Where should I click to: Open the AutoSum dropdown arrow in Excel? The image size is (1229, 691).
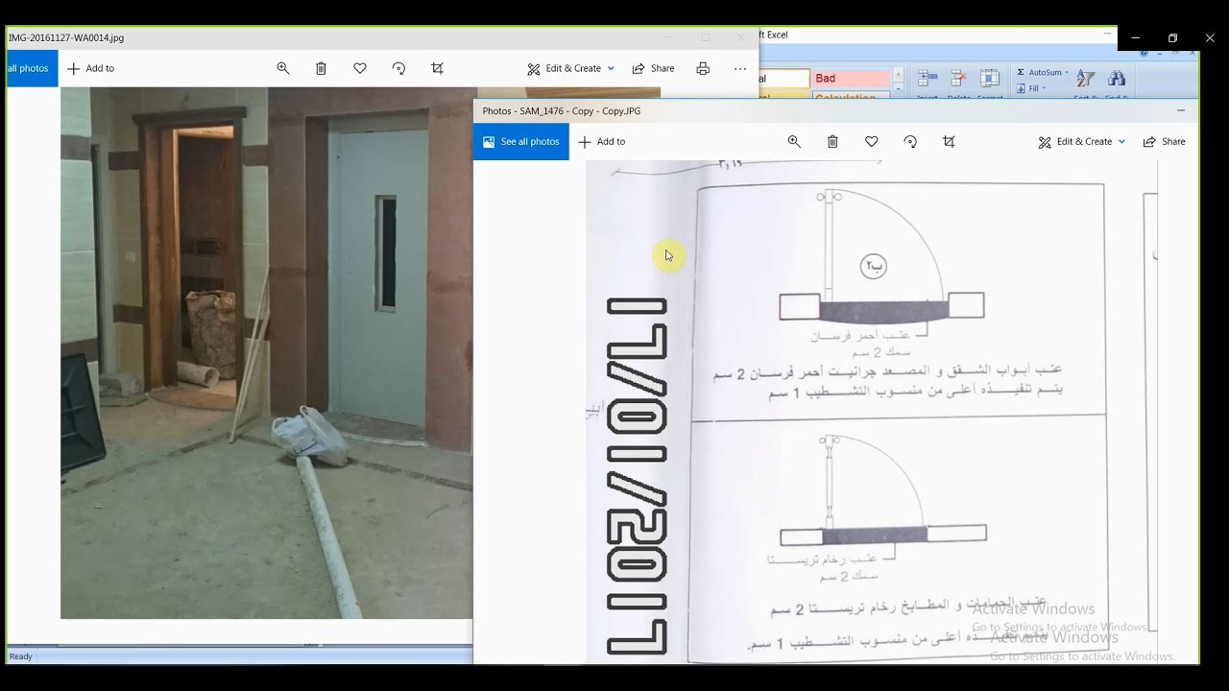(1067, 72)
